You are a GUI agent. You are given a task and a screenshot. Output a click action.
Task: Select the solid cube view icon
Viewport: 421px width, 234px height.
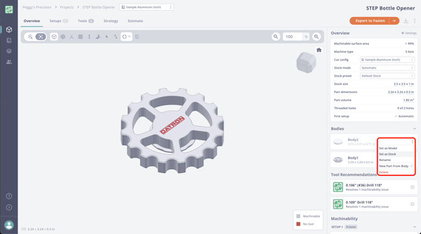pyautogui.click(x=54, y=37)
